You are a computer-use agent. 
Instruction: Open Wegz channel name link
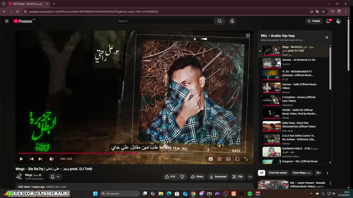pos(31,175)
